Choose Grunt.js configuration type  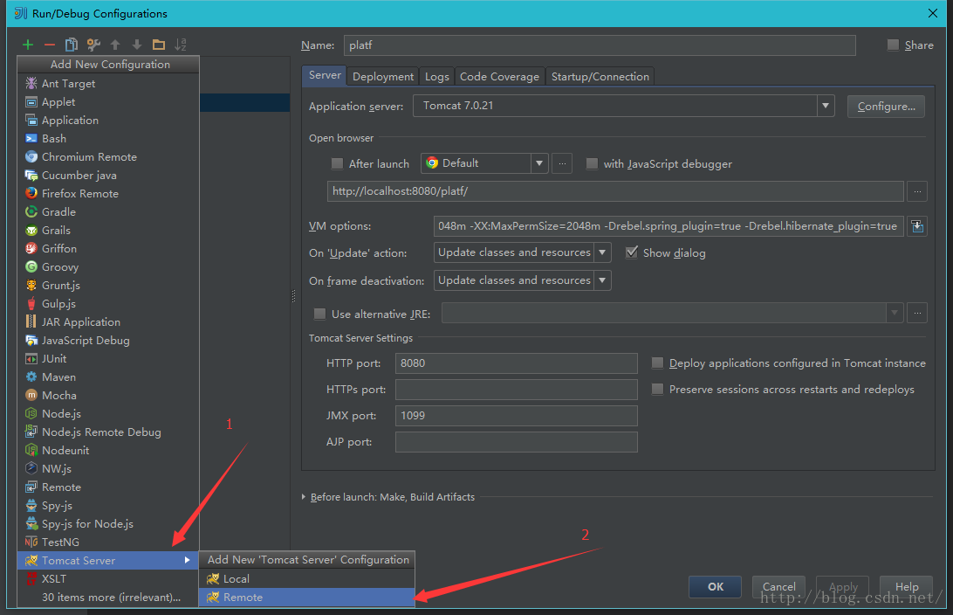pos(108,285)
